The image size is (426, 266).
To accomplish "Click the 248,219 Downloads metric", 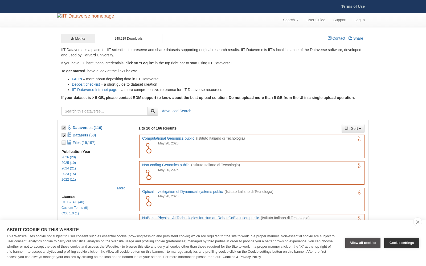I will pos(129,39).
